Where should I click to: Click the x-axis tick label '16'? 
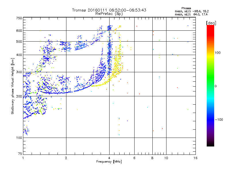pyautogui.click(x=195, y=158)
